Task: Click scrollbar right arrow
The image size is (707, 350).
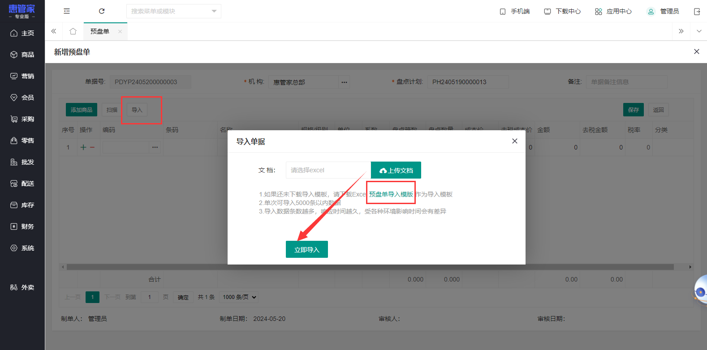Action: (690, 267)
